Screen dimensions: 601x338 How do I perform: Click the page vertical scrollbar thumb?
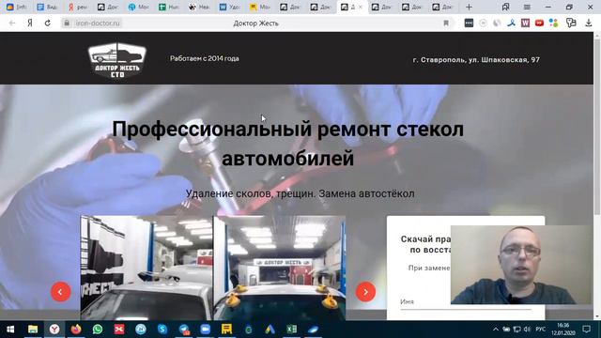point(597,127)
